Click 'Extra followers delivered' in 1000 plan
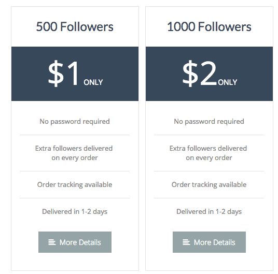278x274 pixels. (x=208, y=148)
